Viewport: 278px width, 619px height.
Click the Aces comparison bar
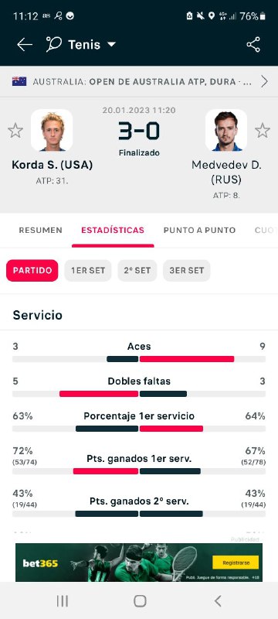pos(139,359)
